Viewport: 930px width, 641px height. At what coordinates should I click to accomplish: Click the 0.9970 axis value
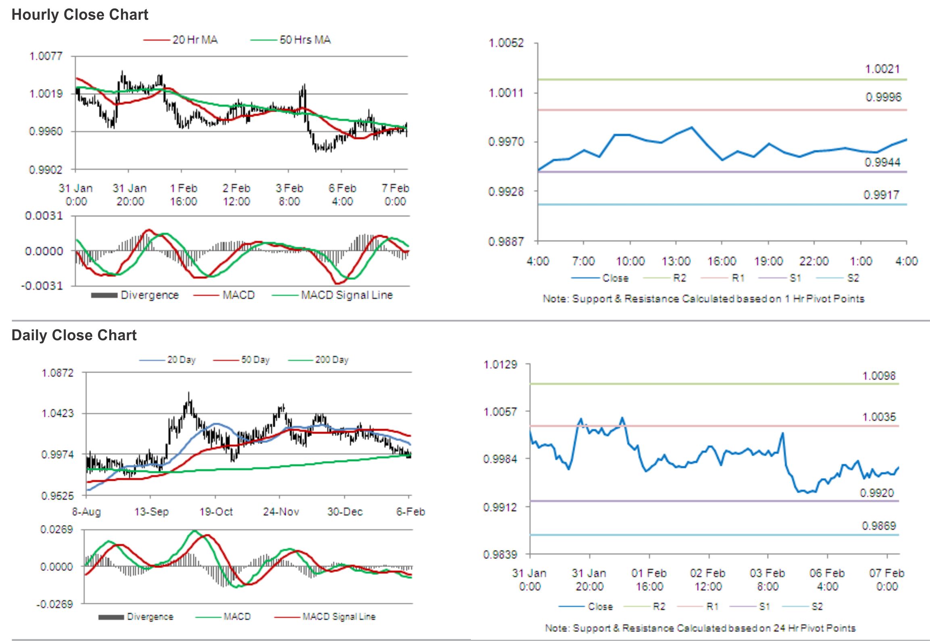click(x=506, y=142)
